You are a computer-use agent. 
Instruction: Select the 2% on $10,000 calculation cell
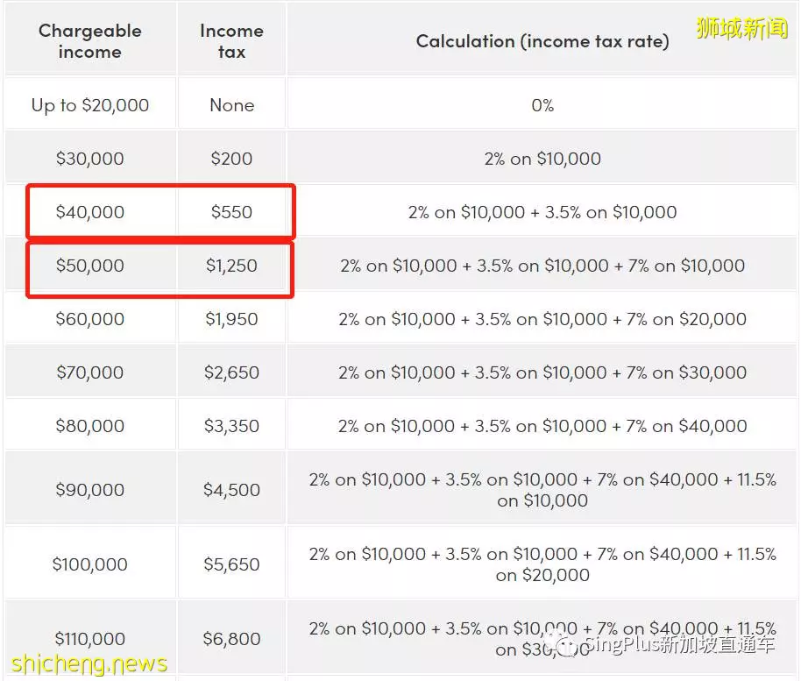pyautogui.click(x=542, y=159)
